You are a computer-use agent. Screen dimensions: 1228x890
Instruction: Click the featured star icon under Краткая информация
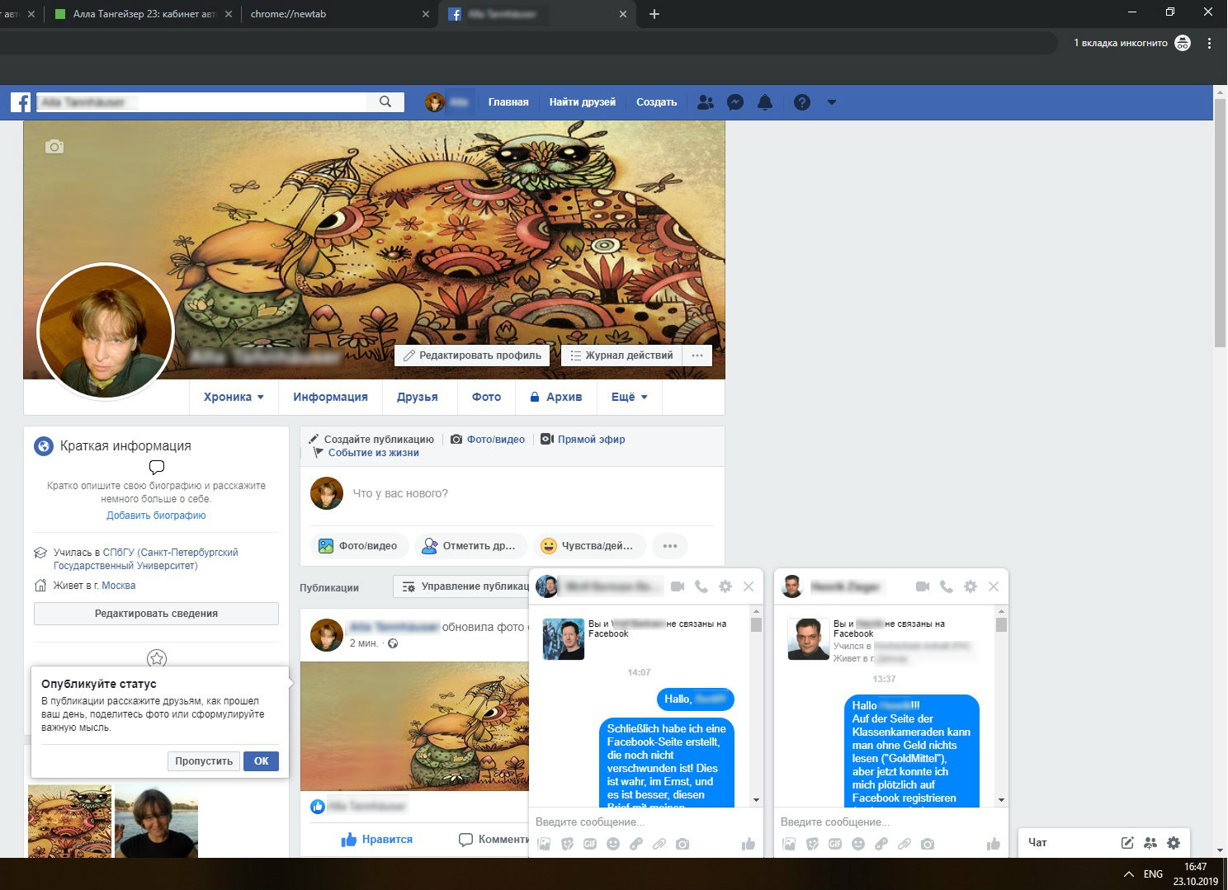[x=157, y=658]
